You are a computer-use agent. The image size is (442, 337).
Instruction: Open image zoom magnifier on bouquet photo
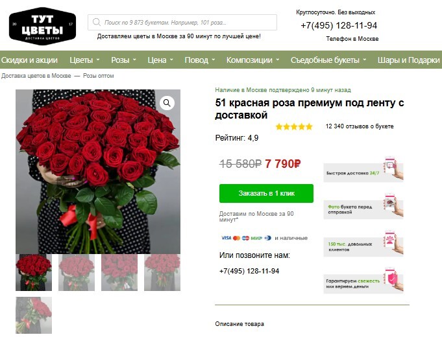[x=167, y=103]
